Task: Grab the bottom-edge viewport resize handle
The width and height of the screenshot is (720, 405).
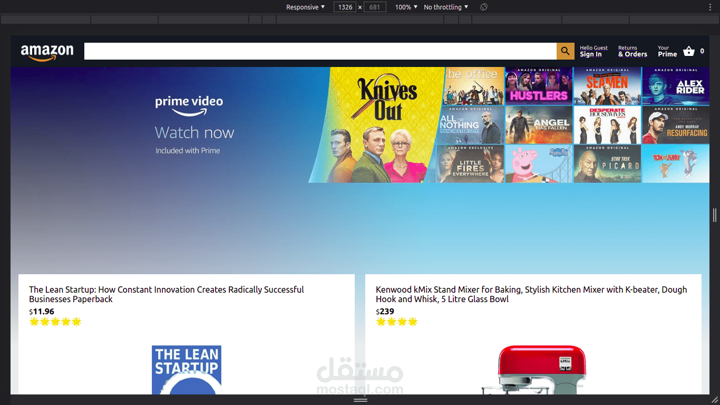Action: pyautogui.click(x=361, y=400)
